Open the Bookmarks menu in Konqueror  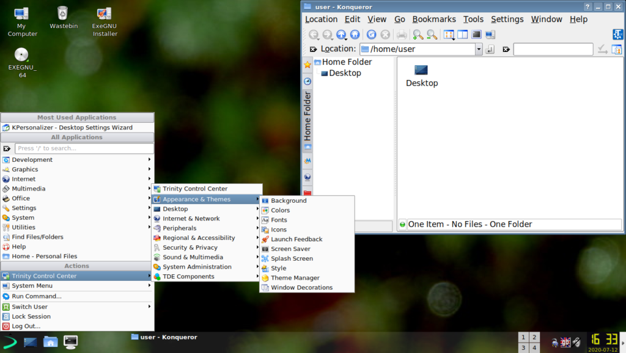tap(434, 19)
